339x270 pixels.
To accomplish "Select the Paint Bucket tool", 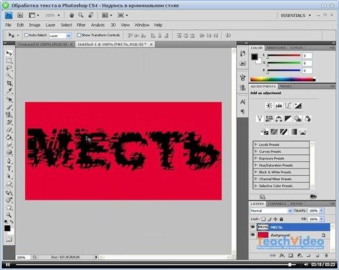I will click(9, 137).
